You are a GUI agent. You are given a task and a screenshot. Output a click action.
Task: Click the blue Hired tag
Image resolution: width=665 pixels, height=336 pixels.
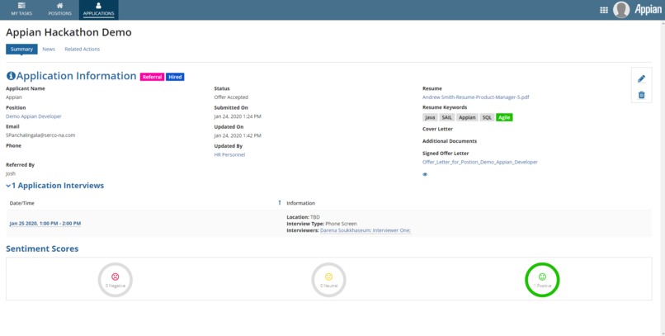(175, 77)
